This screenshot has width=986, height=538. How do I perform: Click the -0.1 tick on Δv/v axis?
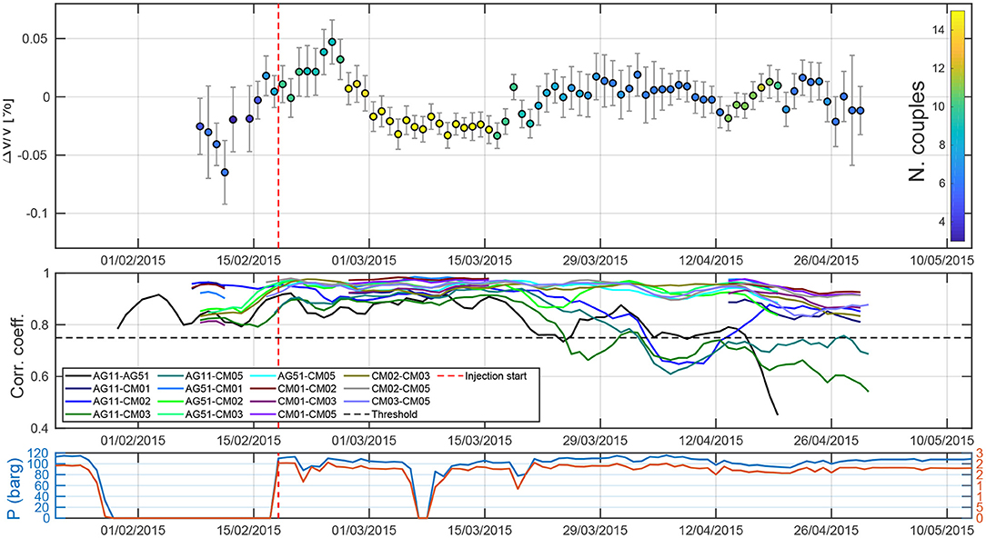pyautogui.click(x=37, y=214)
